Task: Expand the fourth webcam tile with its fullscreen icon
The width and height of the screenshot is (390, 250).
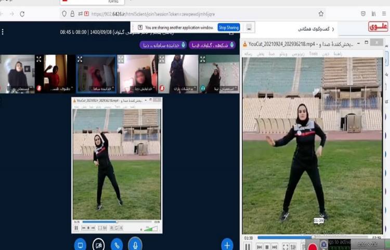Action: [121, 59]
